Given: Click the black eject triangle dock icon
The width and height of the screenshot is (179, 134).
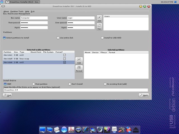Looking at the screenshot, I should click(x=136, y=130).
